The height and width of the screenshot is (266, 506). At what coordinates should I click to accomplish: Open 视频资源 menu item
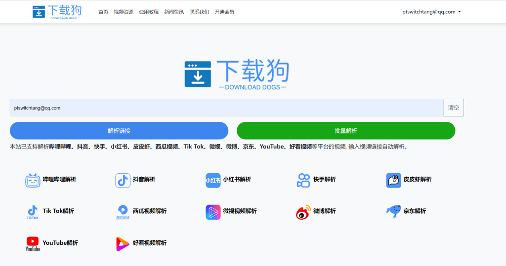point(124,12)
